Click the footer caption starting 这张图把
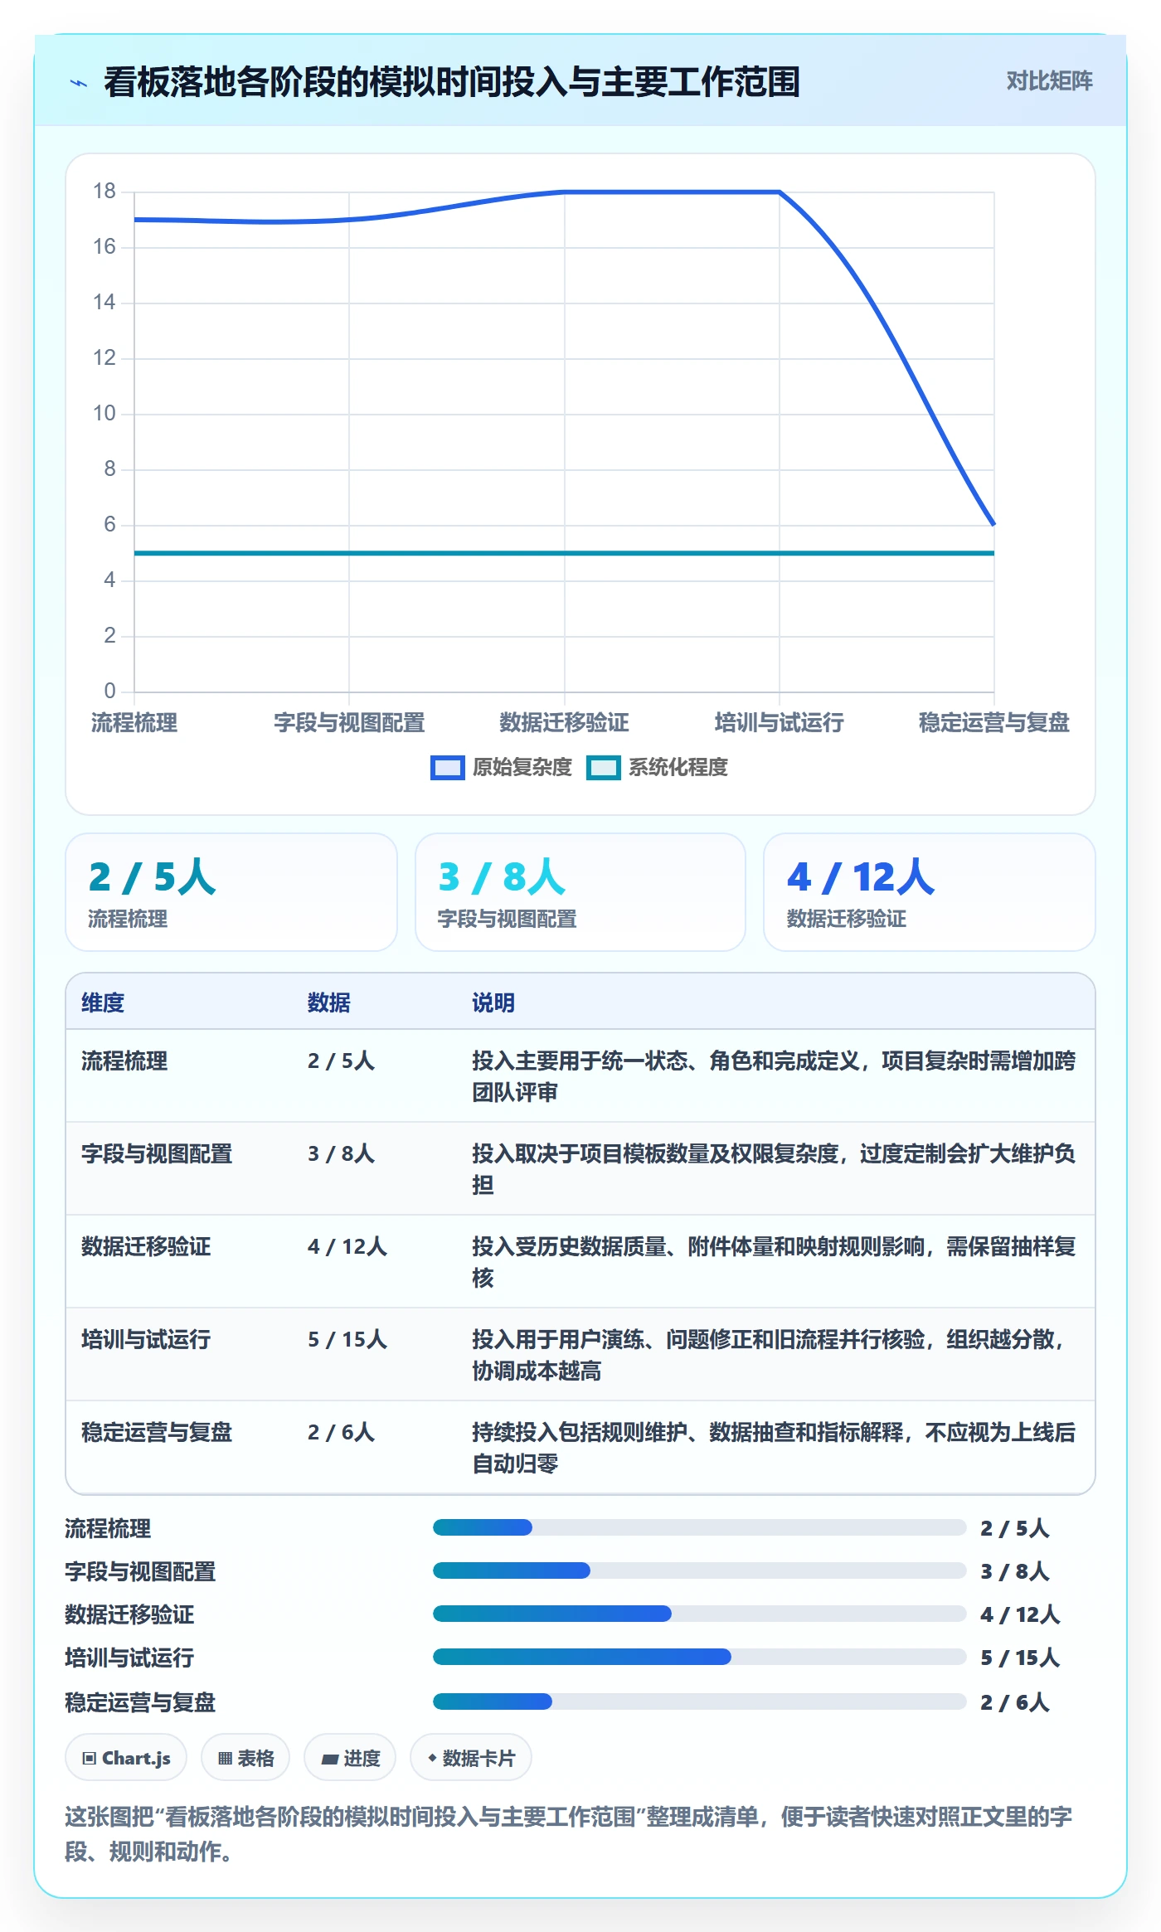The image size is (1161, 1932). [569, 1833]
